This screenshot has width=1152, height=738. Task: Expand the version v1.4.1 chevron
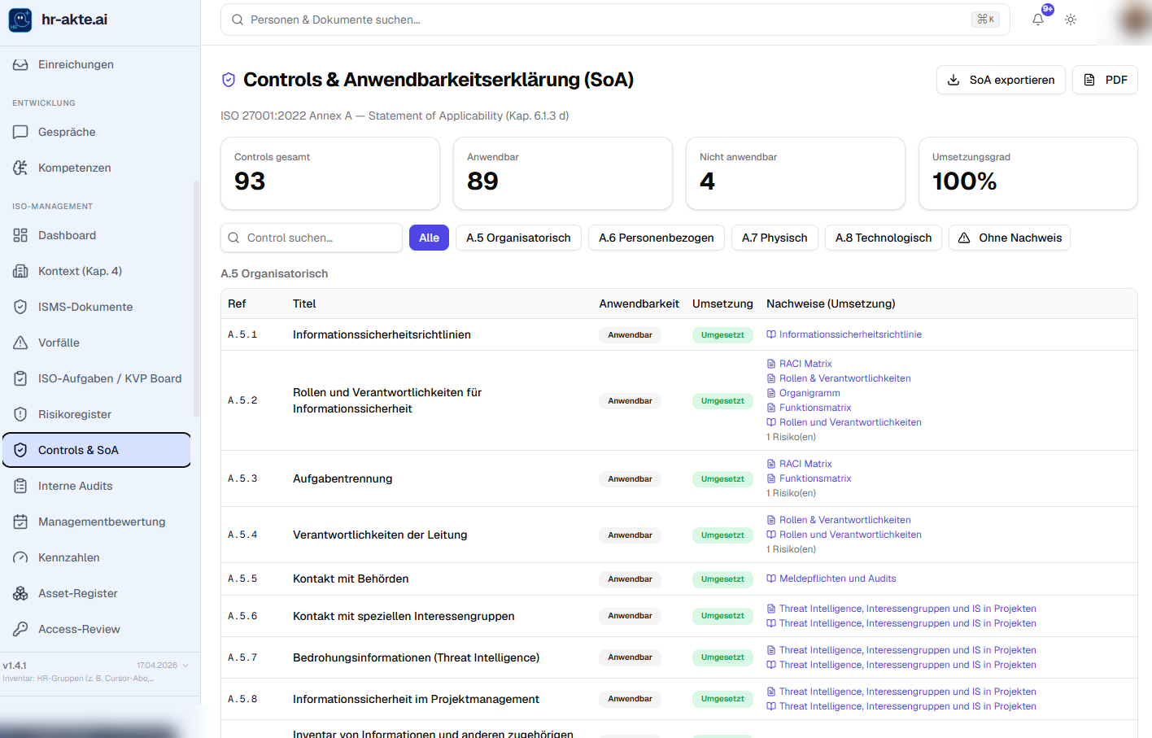click(185, 666)
